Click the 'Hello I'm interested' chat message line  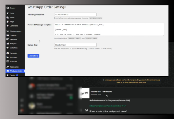109,101
